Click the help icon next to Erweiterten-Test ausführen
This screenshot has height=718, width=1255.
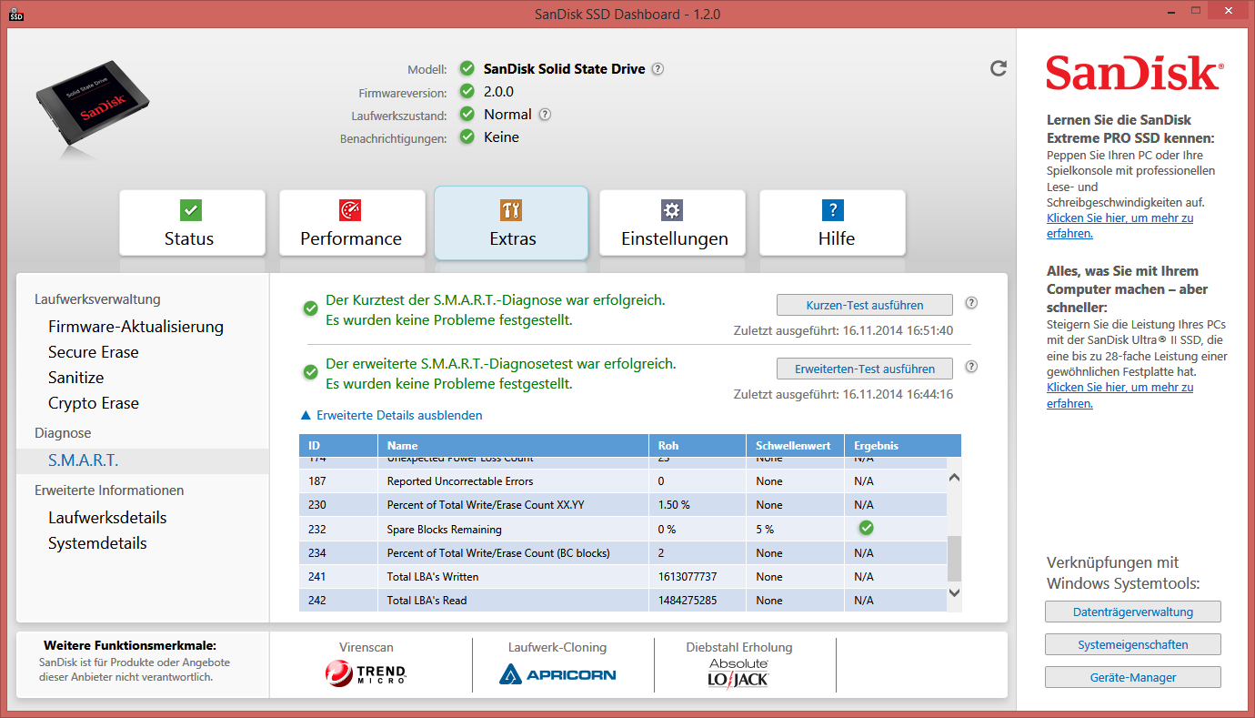click(x=971, y=367)
